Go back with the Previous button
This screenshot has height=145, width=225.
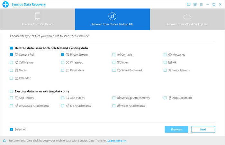point(176,129)
